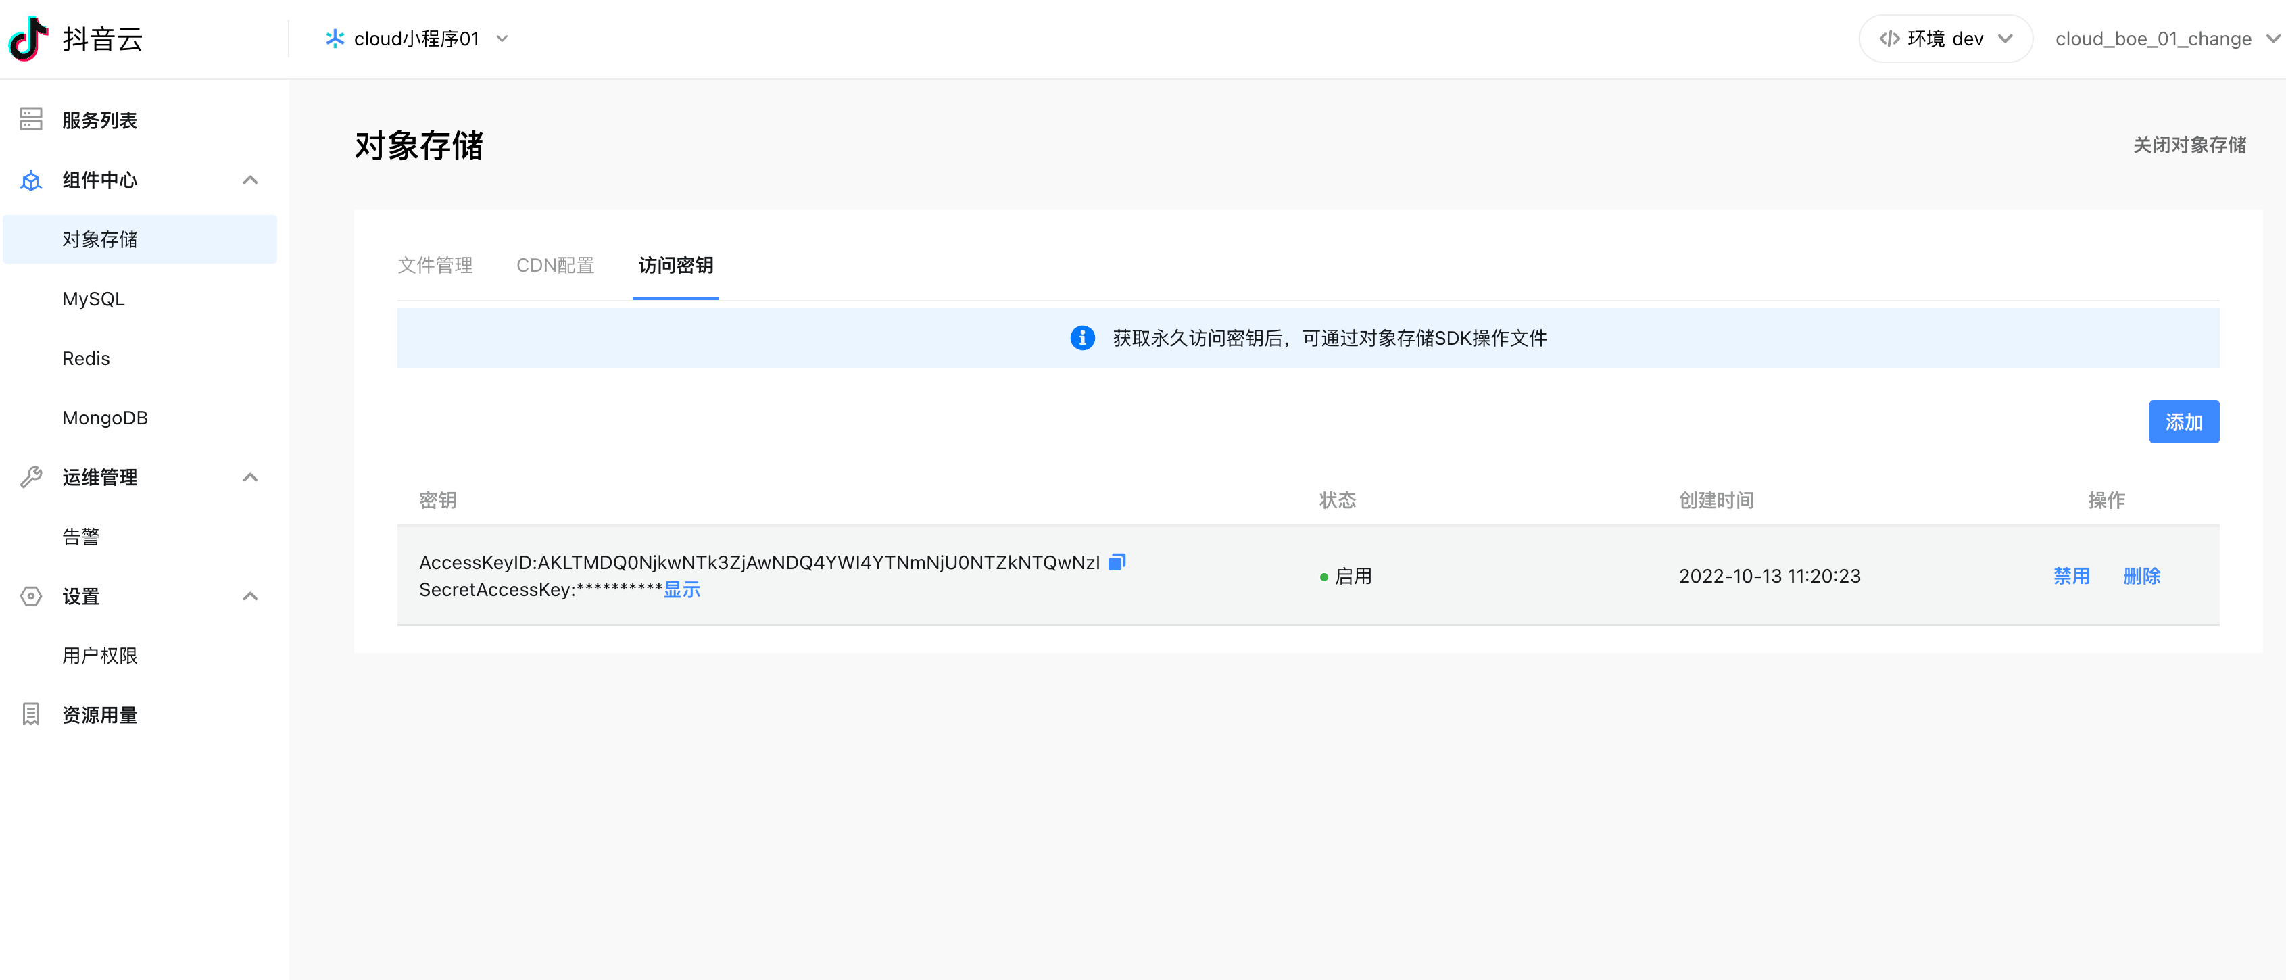This screenshot has height=980, width=2286.
Task: Click the component center cube icon
Action: (31, 180)
